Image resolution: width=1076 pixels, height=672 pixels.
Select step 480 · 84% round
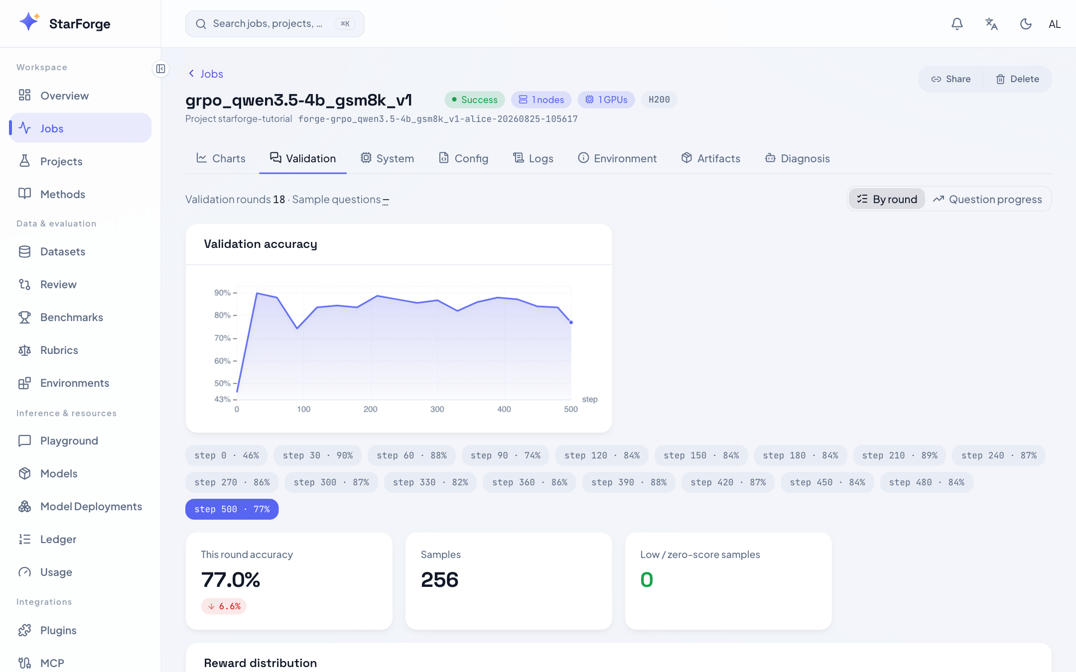pyautogui.click(x=927, y=482)
